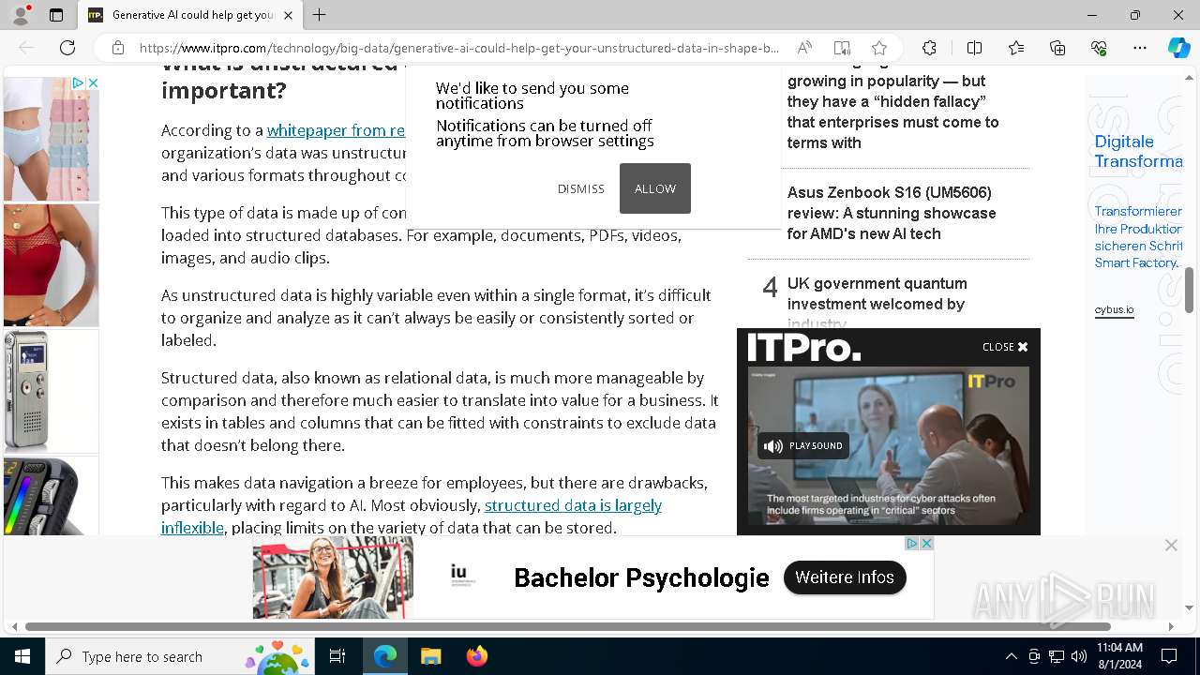
Task: Enter Immersive Reader mode icon
Action: 842,48
